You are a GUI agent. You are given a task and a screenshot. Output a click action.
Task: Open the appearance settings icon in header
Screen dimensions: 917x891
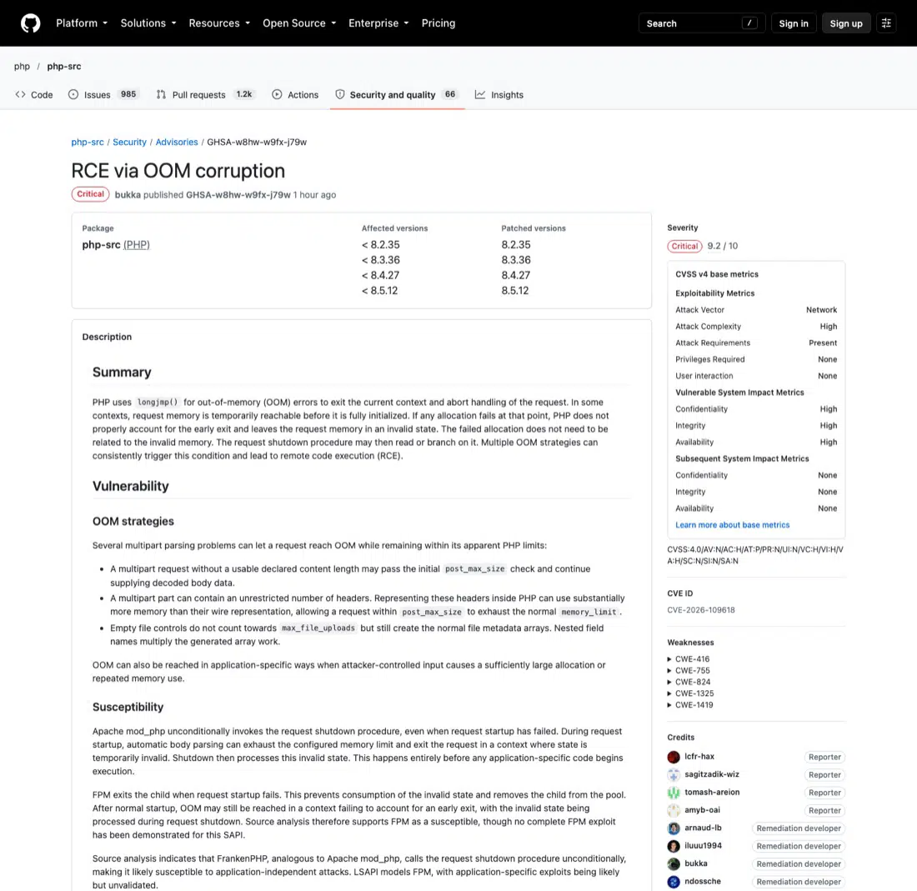pos(886,23)
